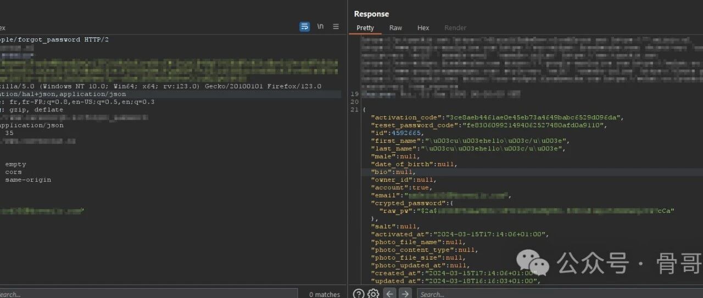This screenshot has height=298, width=703.
Task: Click the "activation_code" JSON line
Action: [x=498, y=117]
